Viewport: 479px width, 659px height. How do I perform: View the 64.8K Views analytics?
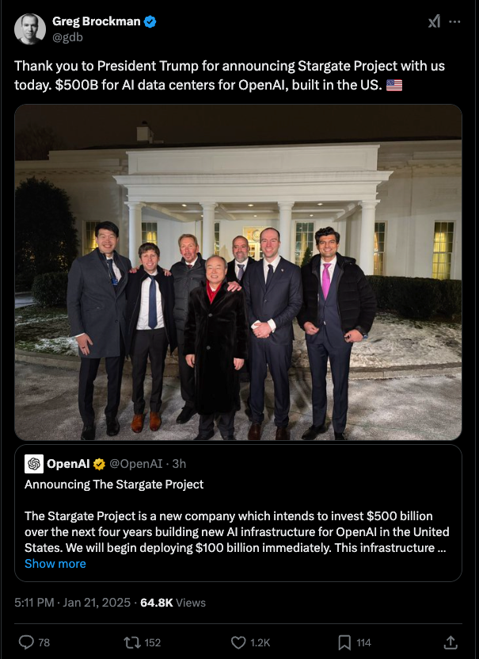point(173,602)
